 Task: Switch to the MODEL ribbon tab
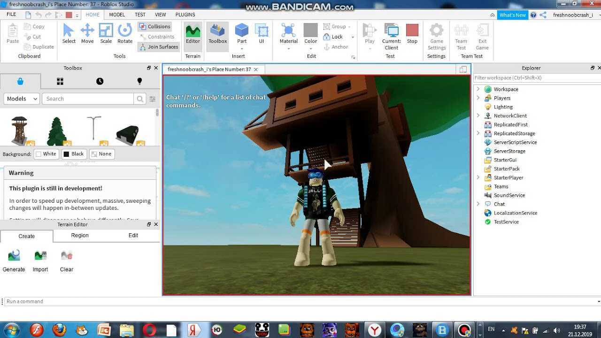coord(117,15)
